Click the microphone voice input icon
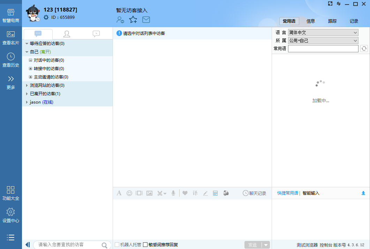The height and width of the screenshot is (249, 370). click(173, 193)
